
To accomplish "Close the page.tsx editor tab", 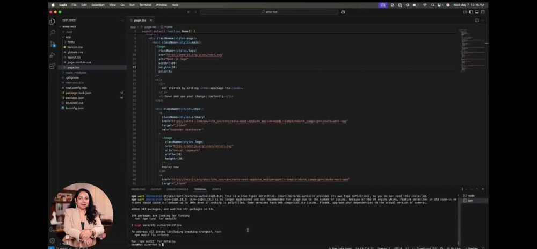I will click(x=151, y=20).
